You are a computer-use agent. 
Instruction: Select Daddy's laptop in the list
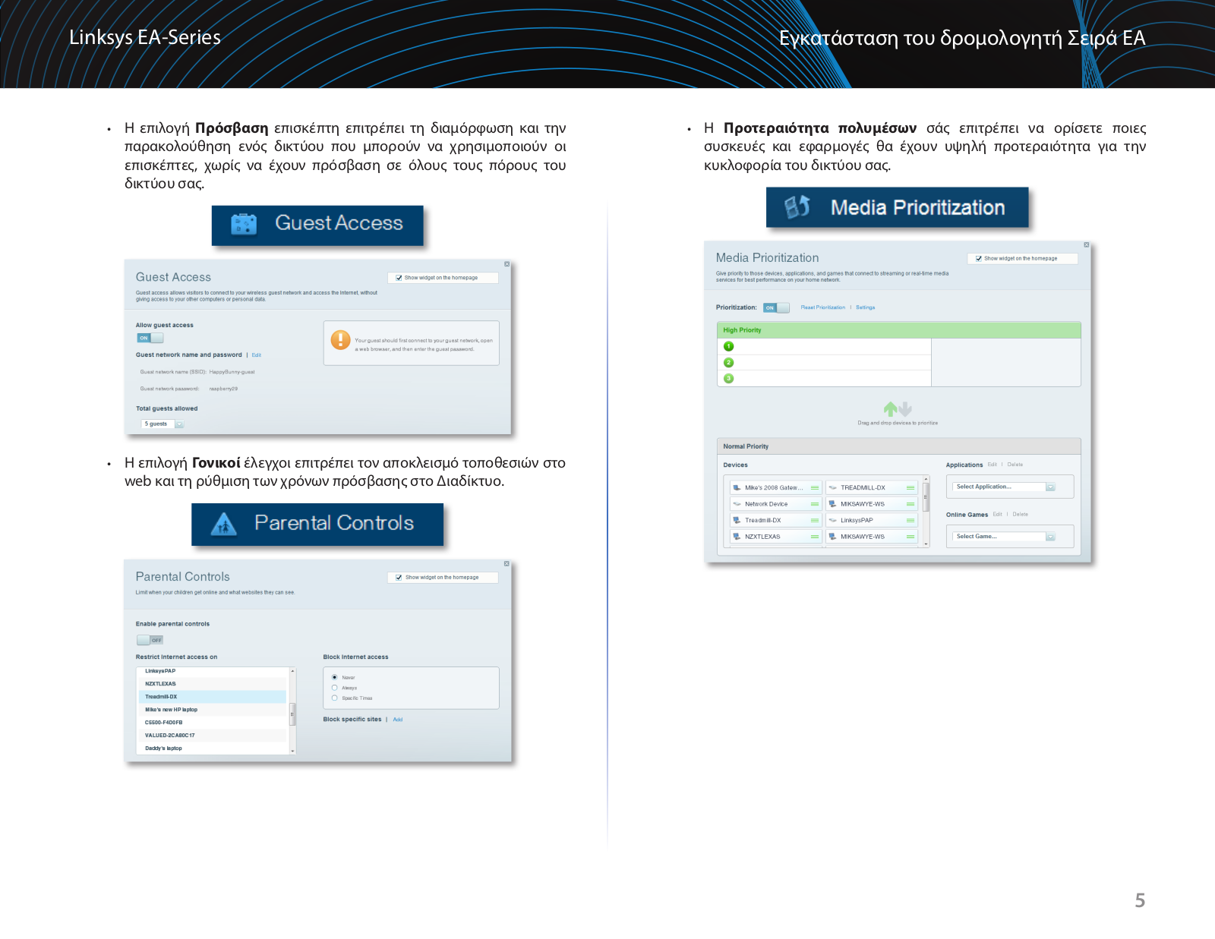point(213,748)
